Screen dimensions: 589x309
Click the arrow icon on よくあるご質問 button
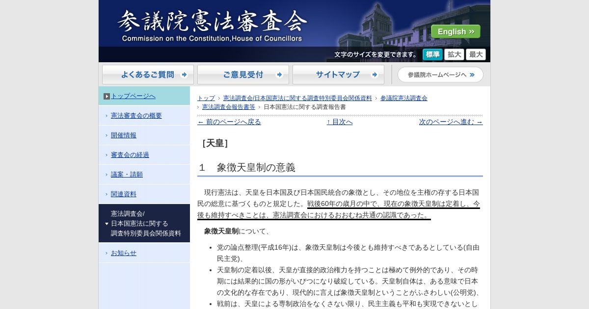(185, 75)
